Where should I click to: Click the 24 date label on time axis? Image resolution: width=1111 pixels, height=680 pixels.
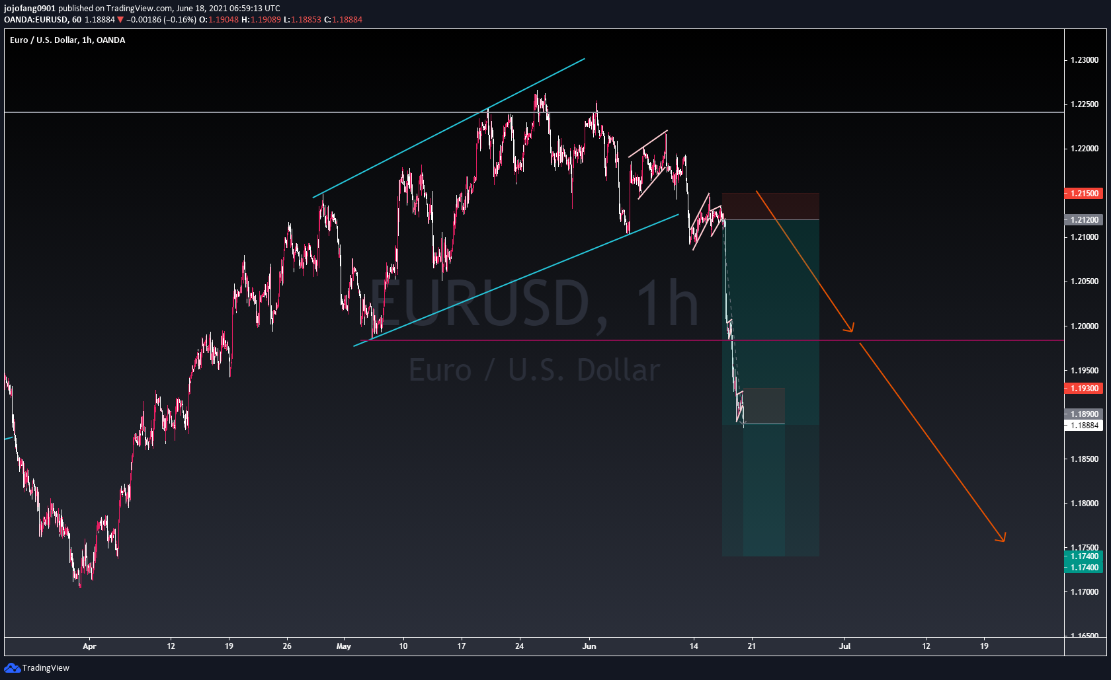tap(520, 646)
